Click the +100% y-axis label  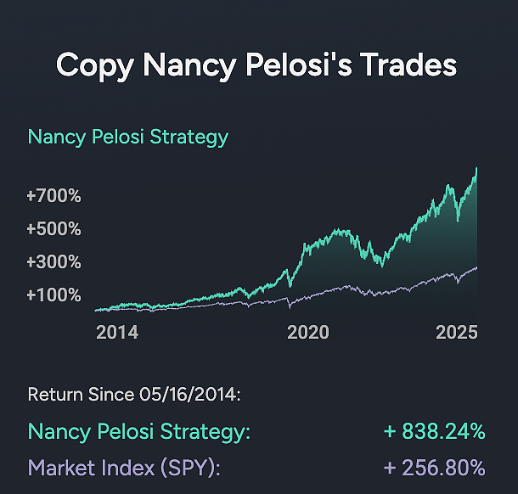point(53,295)
